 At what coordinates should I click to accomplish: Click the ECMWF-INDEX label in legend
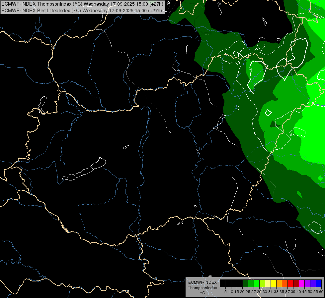click(203, 282)
